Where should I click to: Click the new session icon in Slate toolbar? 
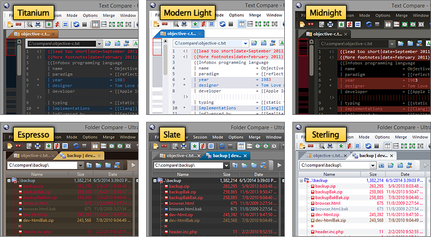156,146
